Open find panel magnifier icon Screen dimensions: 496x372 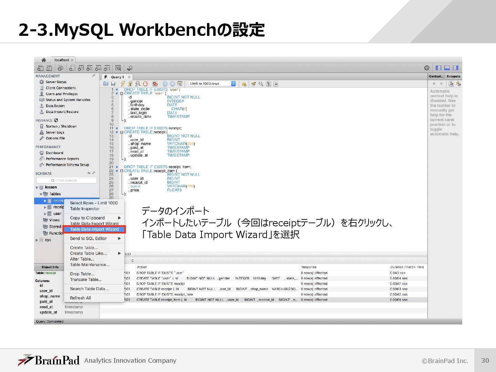coord(261,84)
